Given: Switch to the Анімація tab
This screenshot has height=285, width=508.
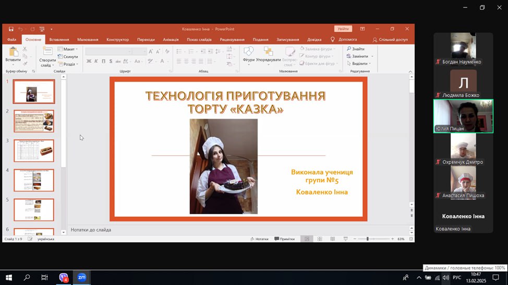Looking at the screenshot, I should tap(170, 40).
